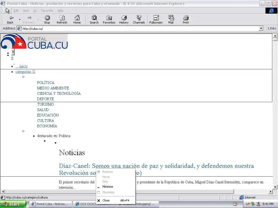Expand the address bar dropdown
The height and width of the screenshot is (208, 278).
pyautogui.click(x=261, y=28)
